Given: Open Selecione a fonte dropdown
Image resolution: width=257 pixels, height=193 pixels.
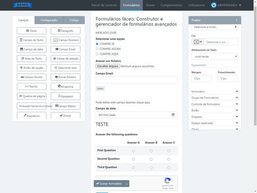Looking at the screenshot, I should pyautogui.click(x=215, y=27).
